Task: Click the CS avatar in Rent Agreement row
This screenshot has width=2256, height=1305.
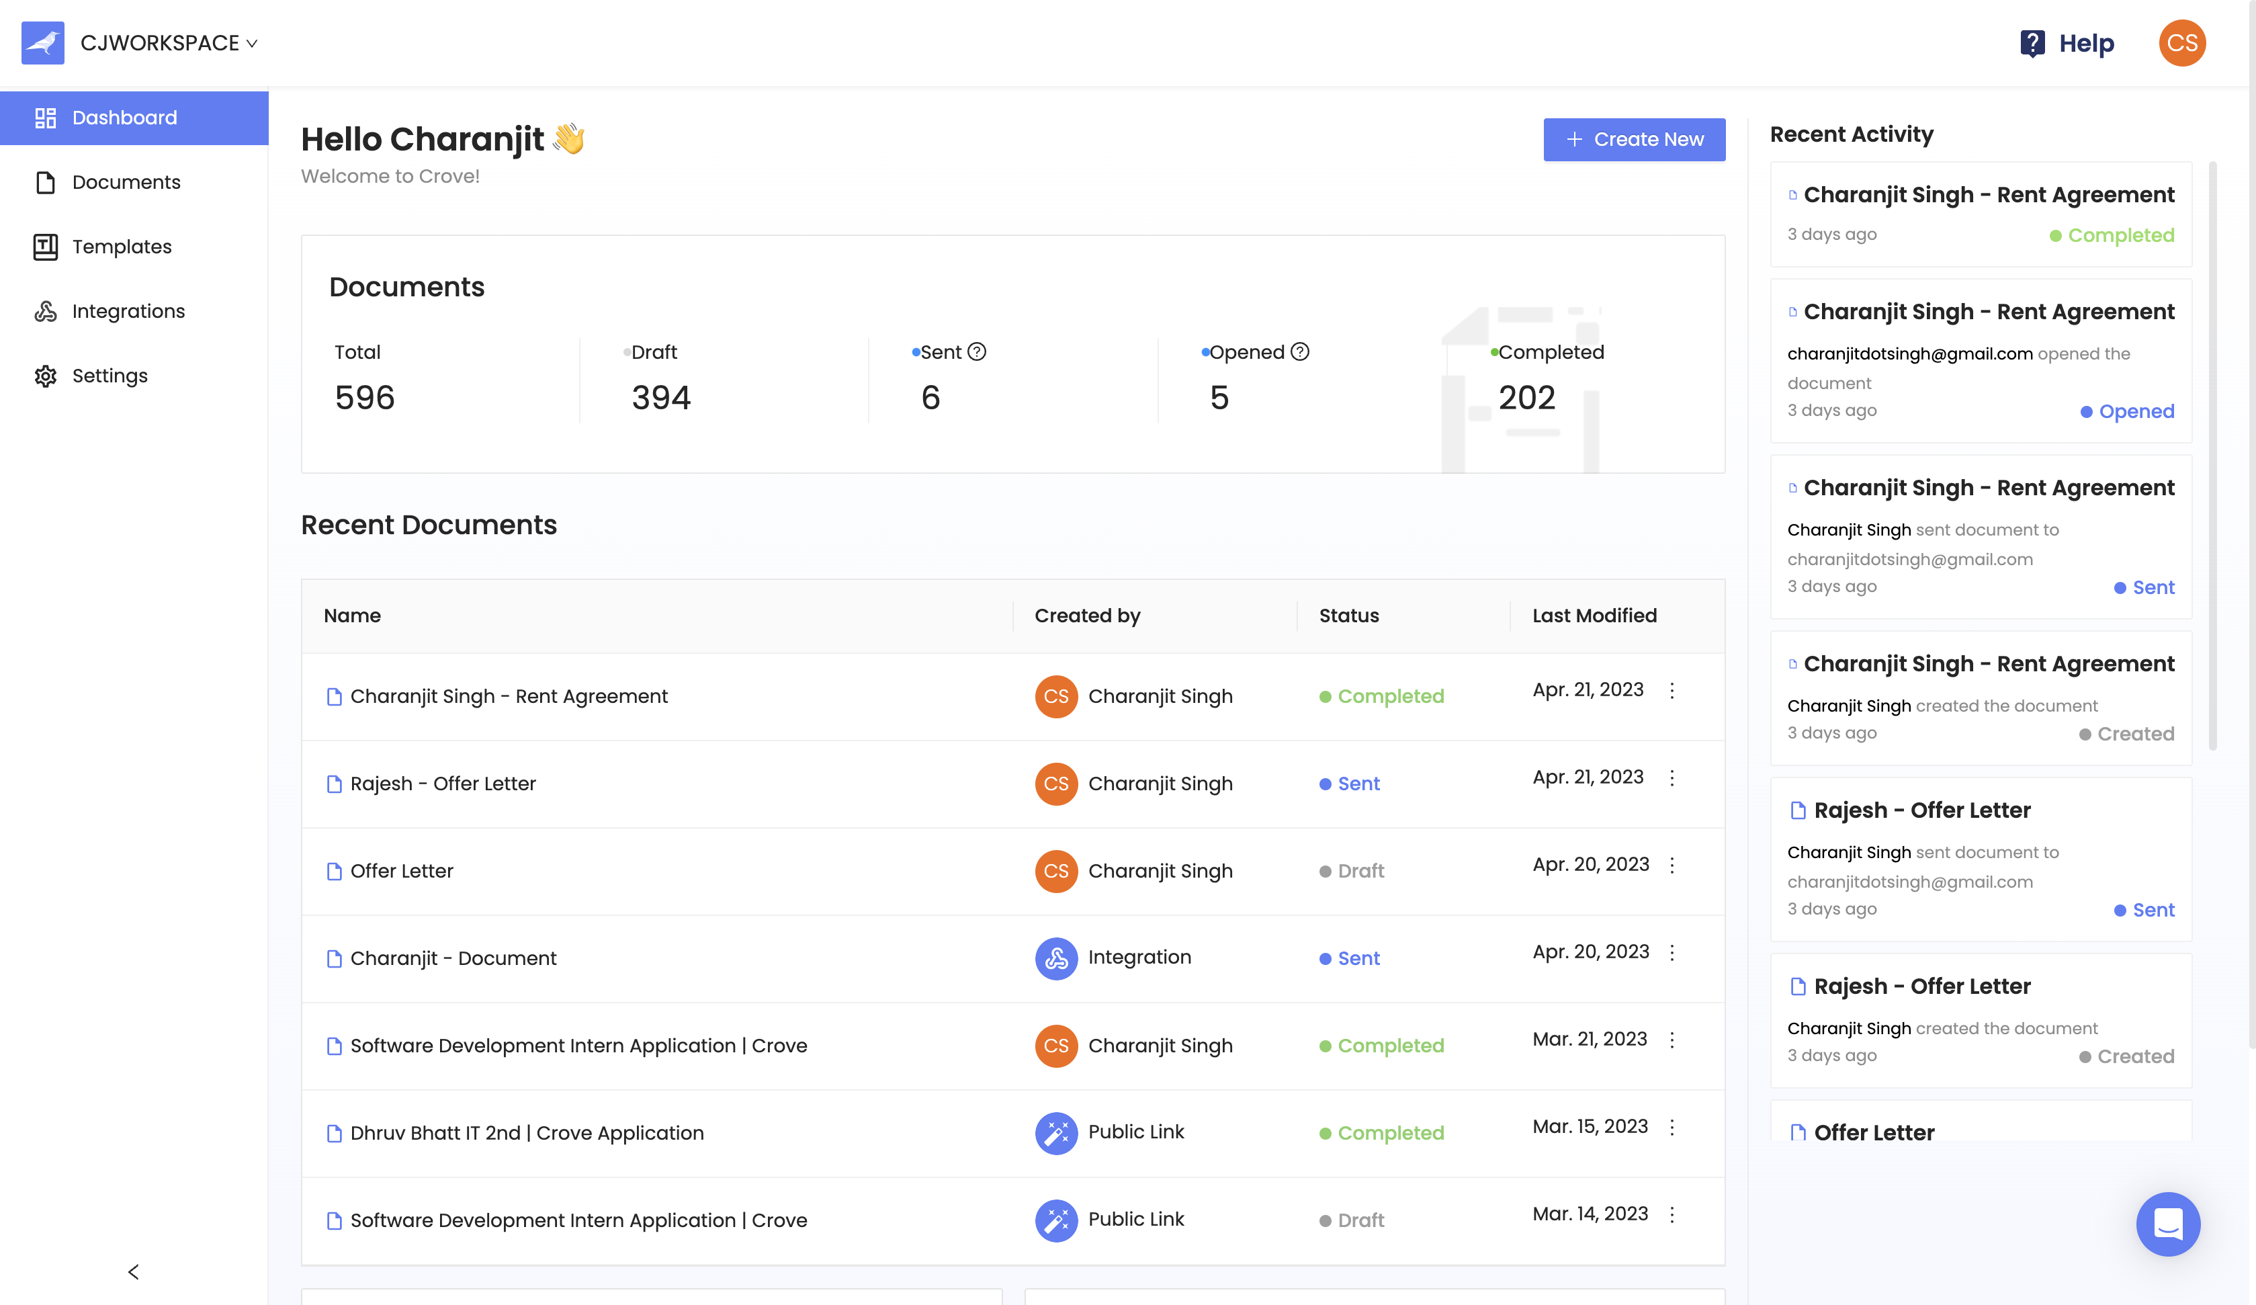Action: click(1055, 696)
